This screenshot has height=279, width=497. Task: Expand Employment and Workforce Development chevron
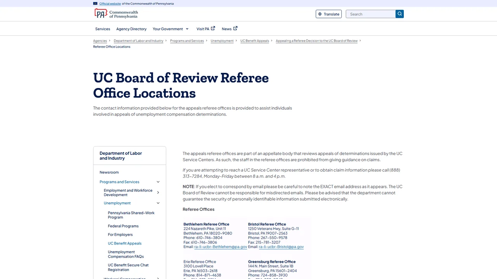coord(158,193)
